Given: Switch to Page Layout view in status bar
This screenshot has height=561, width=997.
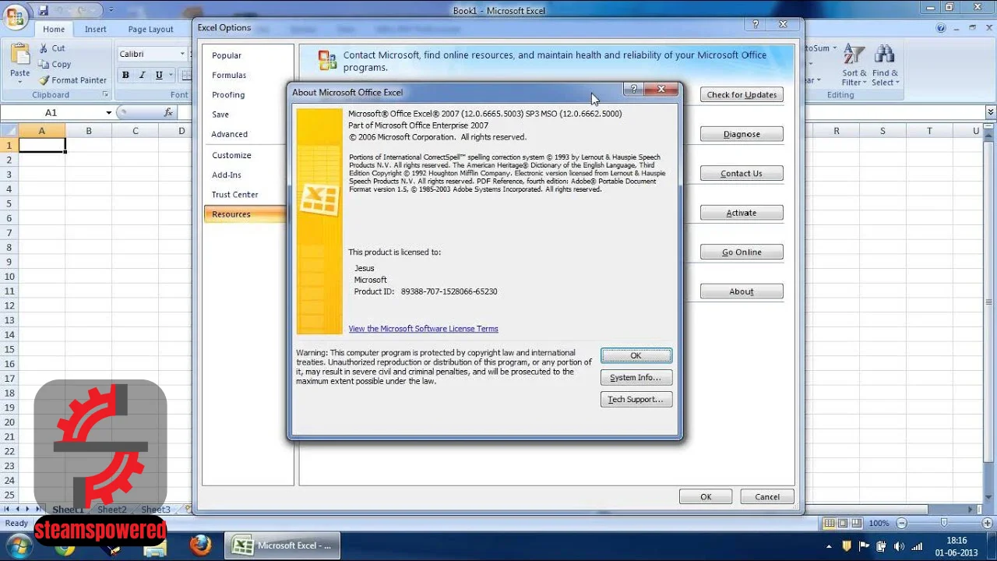Looking at the screenshot, I should pyautogui.click(x=843, y=523).
